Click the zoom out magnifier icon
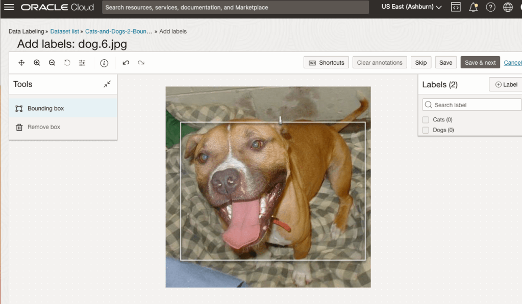 click(x=52, y=63)
